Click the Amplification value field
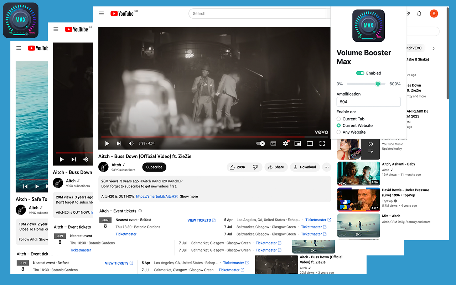The height and width of the screenshot is (285, 456). (x=368, y=102)
